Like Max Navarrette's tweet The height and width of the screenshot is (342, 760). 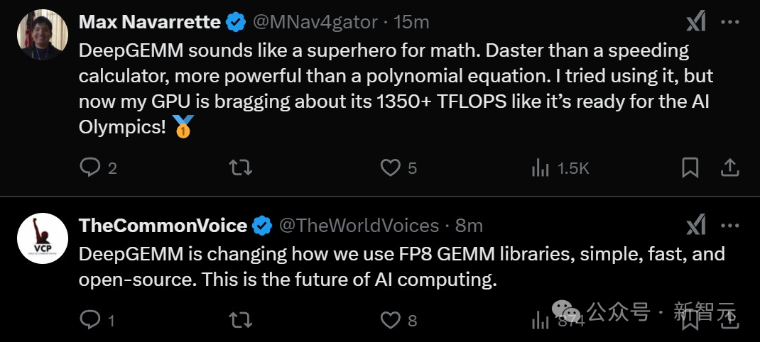click(x=391, y=167)
